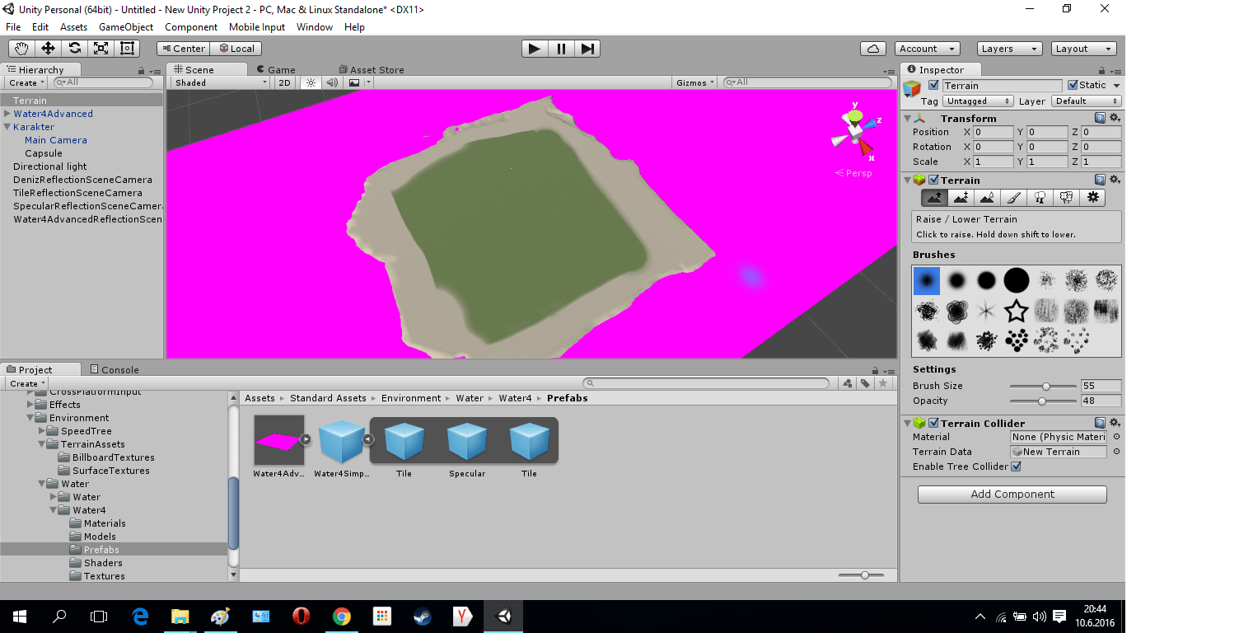The height and width of the screenshot is (633, 1239).
Task: Open the Component menu
Action: [x=191, y=27]
